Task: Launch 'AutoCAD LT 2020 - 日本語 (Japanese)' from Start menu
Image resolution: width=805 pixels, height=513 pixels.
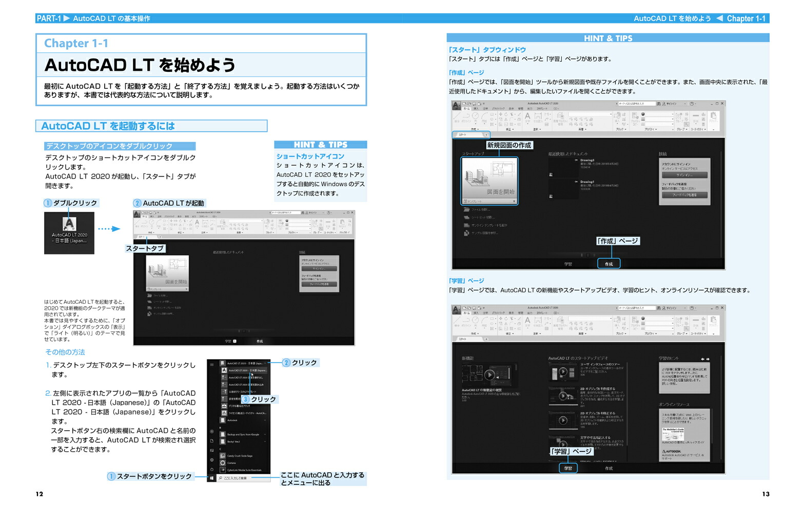Action: [x=244, y=370]
